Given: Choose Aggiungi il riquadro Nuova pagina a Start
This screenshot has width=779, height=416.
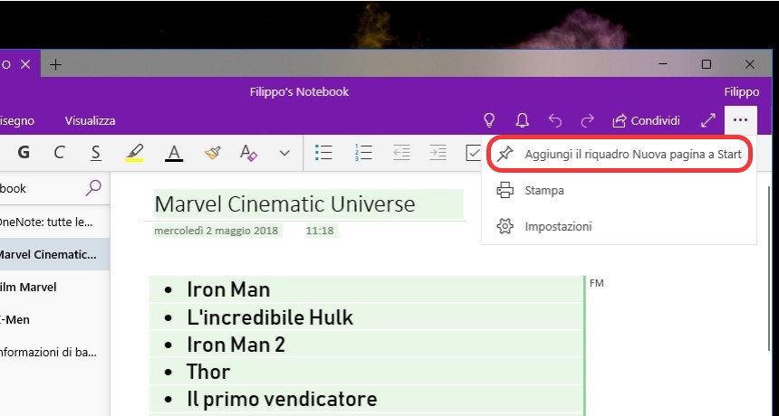Looking at the screenshot, I should point(619,155).
